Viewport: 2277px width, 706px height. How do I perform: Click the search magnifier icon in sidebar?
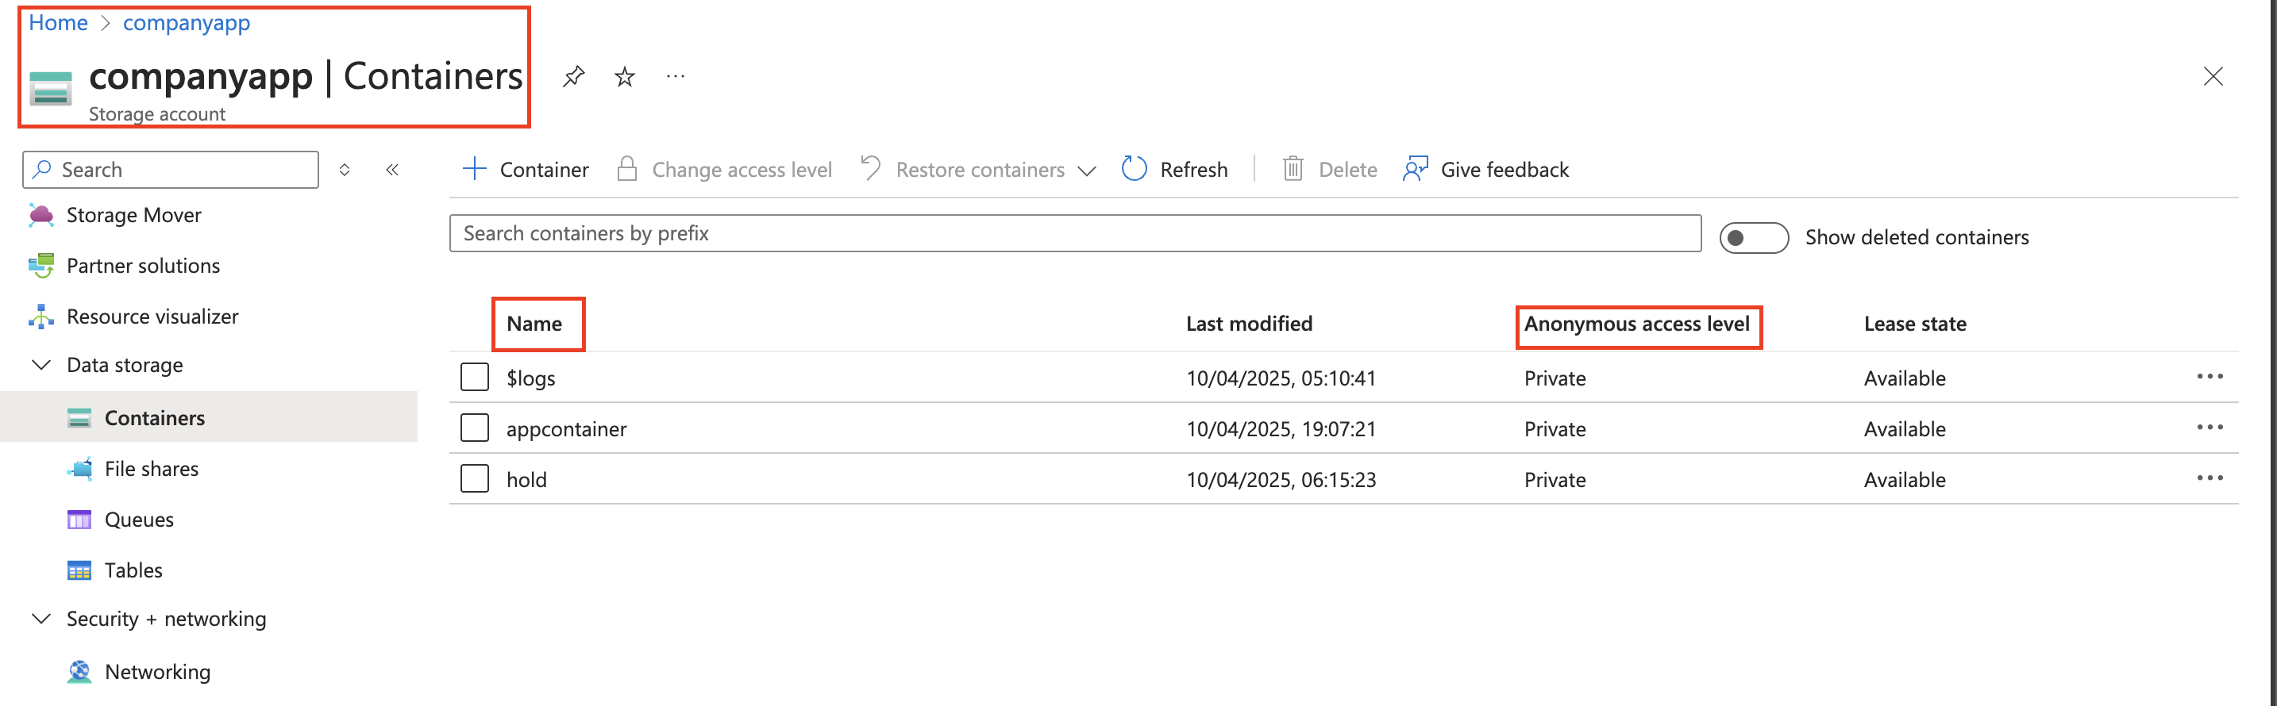41,169
